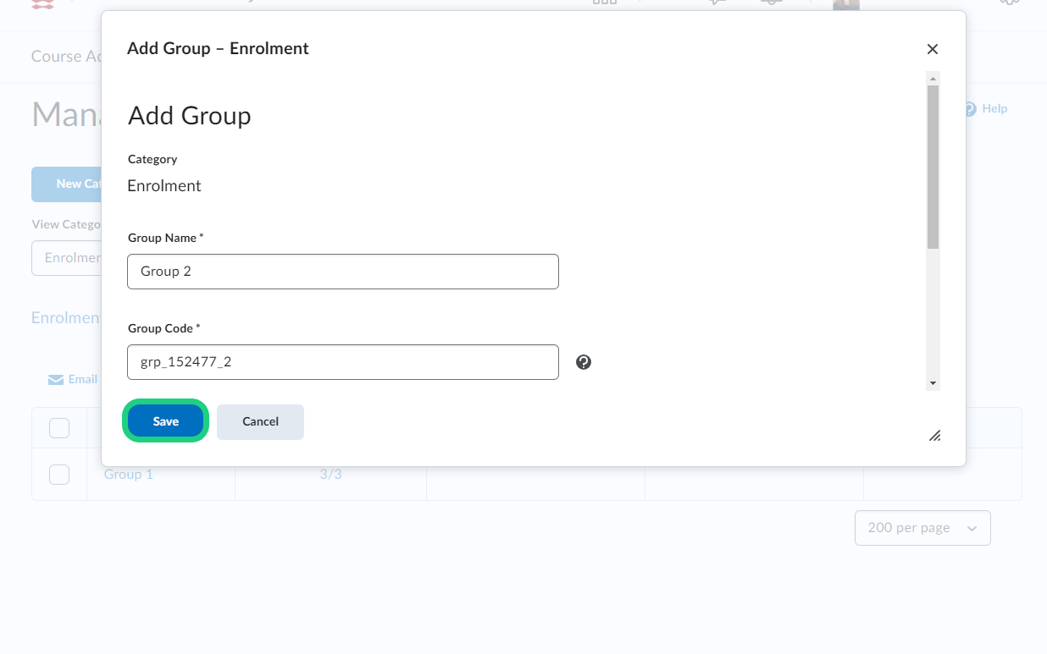Viewport: 1047px width, 654px height.
Task: Click the dialog resize handle icon
Action: pyautogui.click(x=934, y=436)
